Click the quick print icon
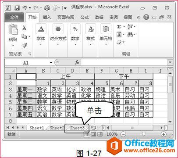The height and width of the screenshot is (158, 178). point(47,8)
